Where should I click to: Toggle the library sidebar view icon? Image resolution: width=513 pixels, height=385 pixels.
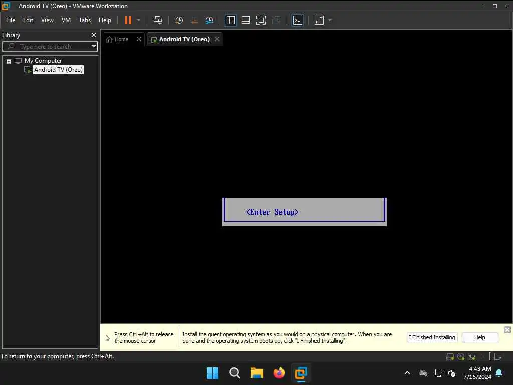231,20
